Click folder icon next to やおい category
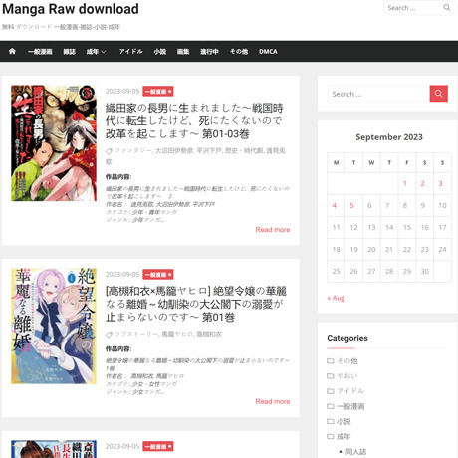 click(331, 376)
